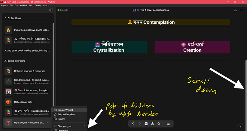
Task: Click gift icon of Collection of sets
Action: click(x=8, y=102)
